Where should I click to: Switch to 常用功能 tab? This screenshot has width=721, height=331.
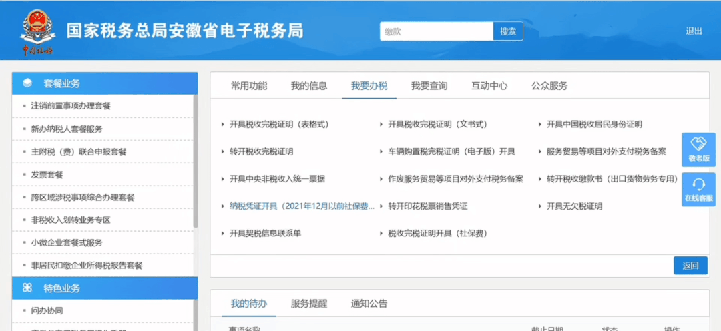coord(249,86)
